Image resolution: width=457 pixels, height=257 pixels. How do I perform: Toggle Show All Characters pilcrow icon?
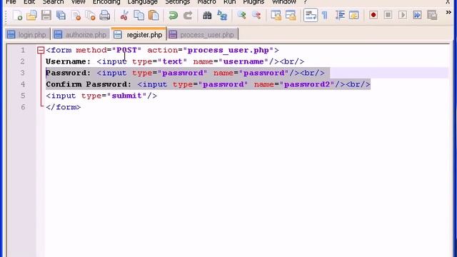(x=325, y=15)
